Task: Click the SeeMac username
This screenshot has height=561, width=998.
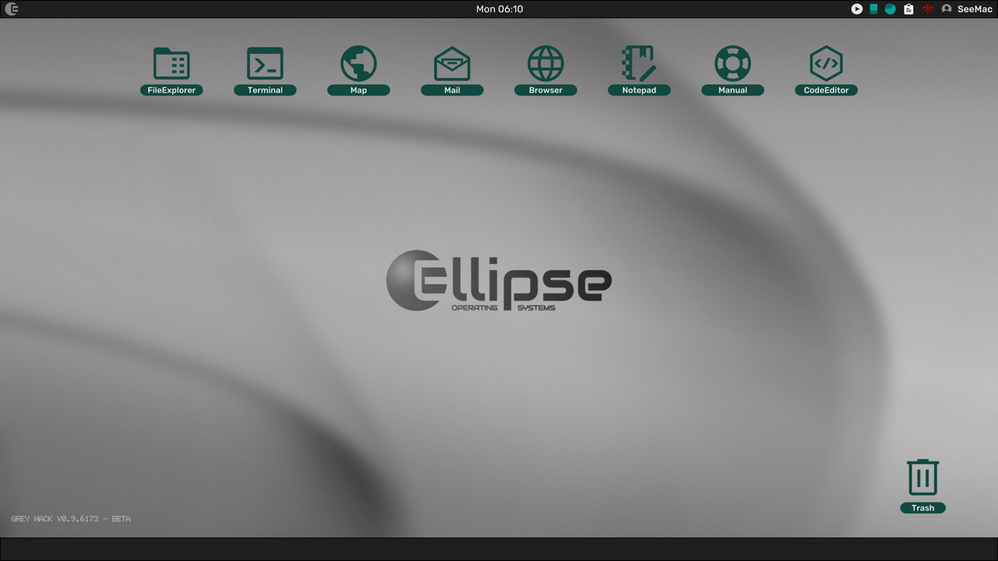Action: 974,9
